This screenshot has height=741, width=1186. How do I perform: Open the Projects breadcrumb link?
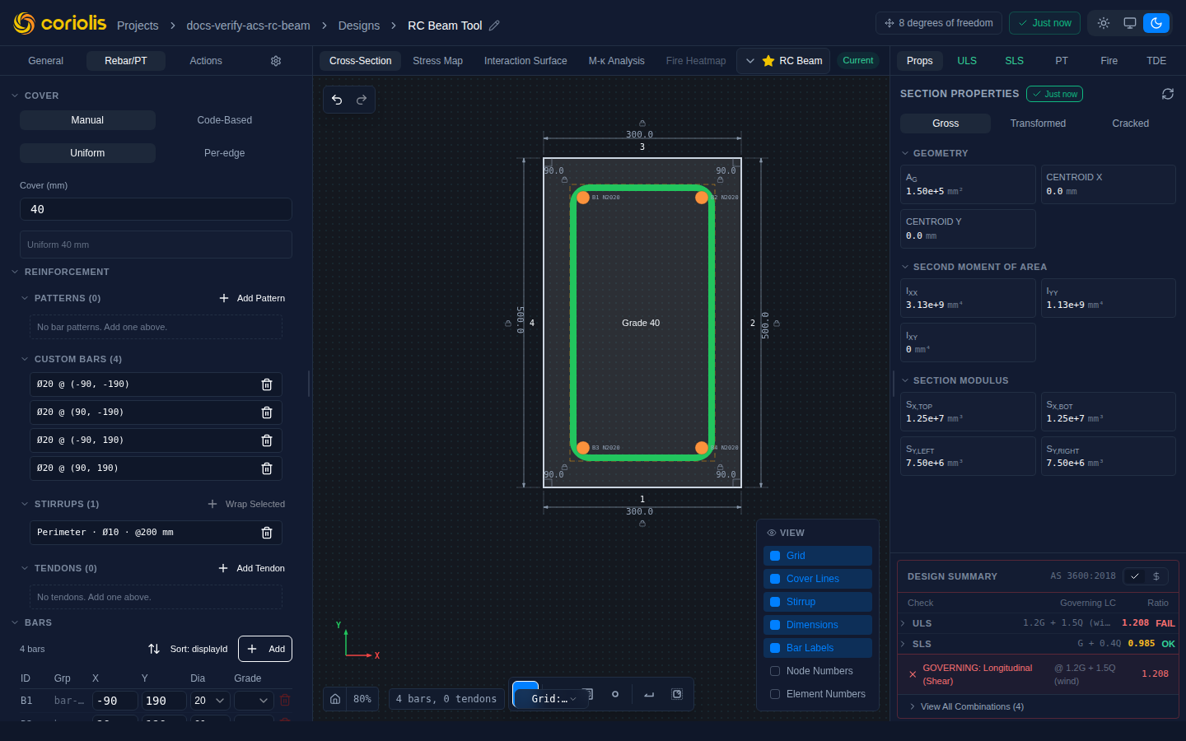(x=138, y=26)
